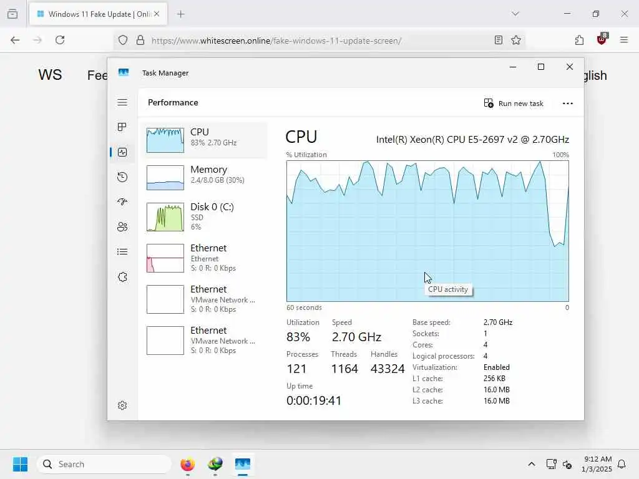The image size is (639, 479).
Task: Click the Task Manager title bar icon
Action: pyautogui.click(x=124, y=73)
